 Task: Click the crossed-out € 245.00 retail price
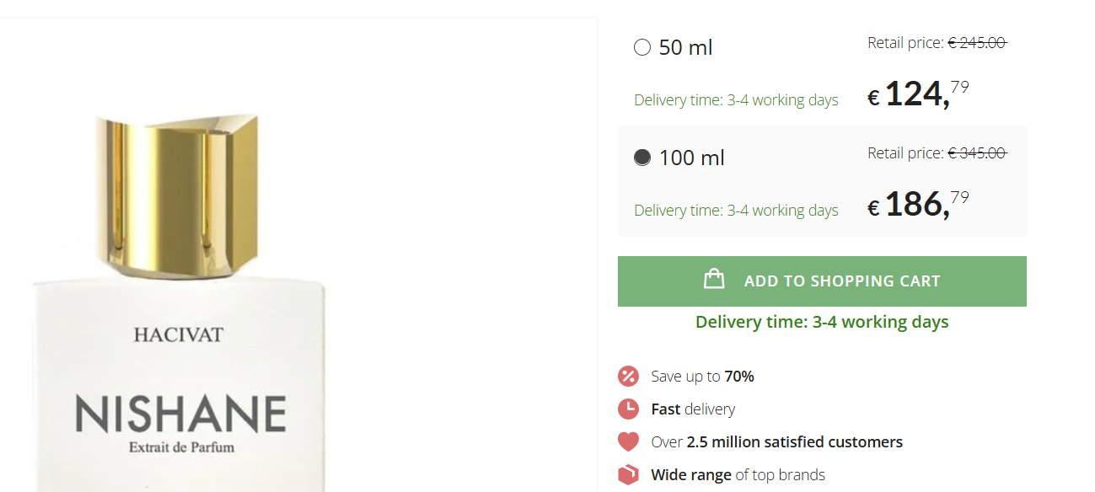977,43
